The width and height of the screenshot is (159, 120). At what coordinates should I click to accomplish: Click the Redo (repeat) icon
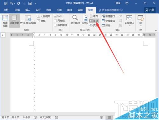(18, 4)
